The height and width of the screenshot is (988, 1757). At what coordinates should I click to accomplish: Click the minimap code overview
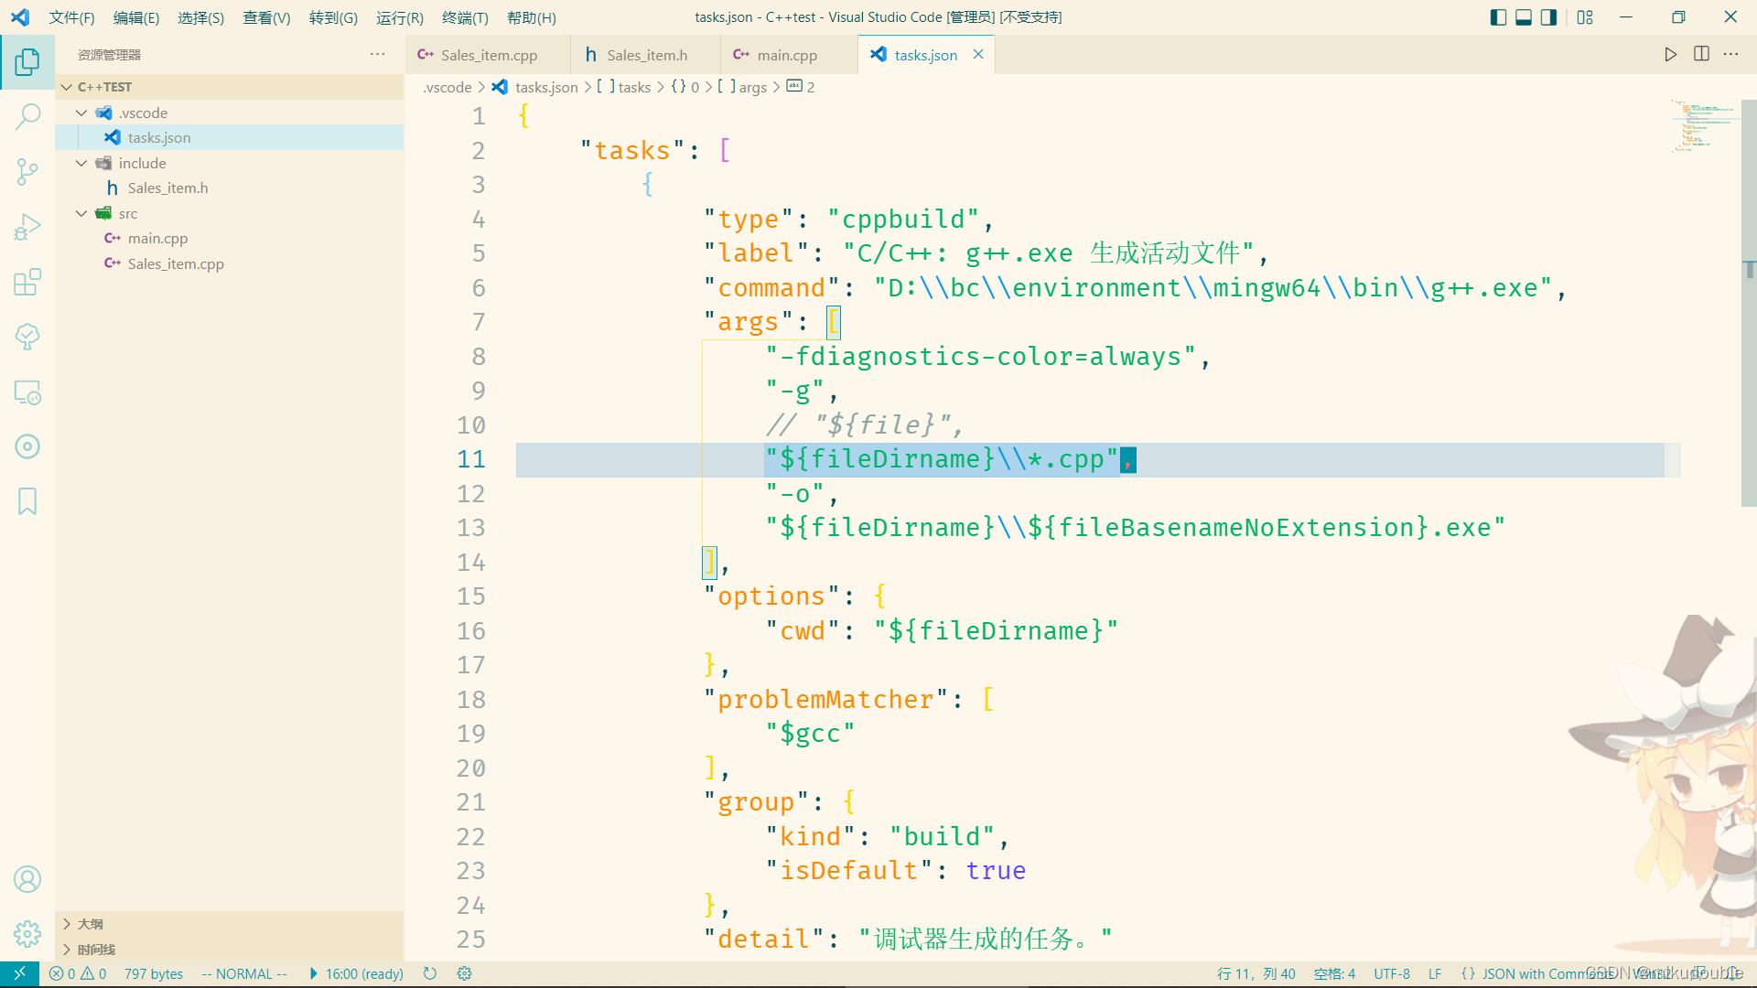[1702, 125]
